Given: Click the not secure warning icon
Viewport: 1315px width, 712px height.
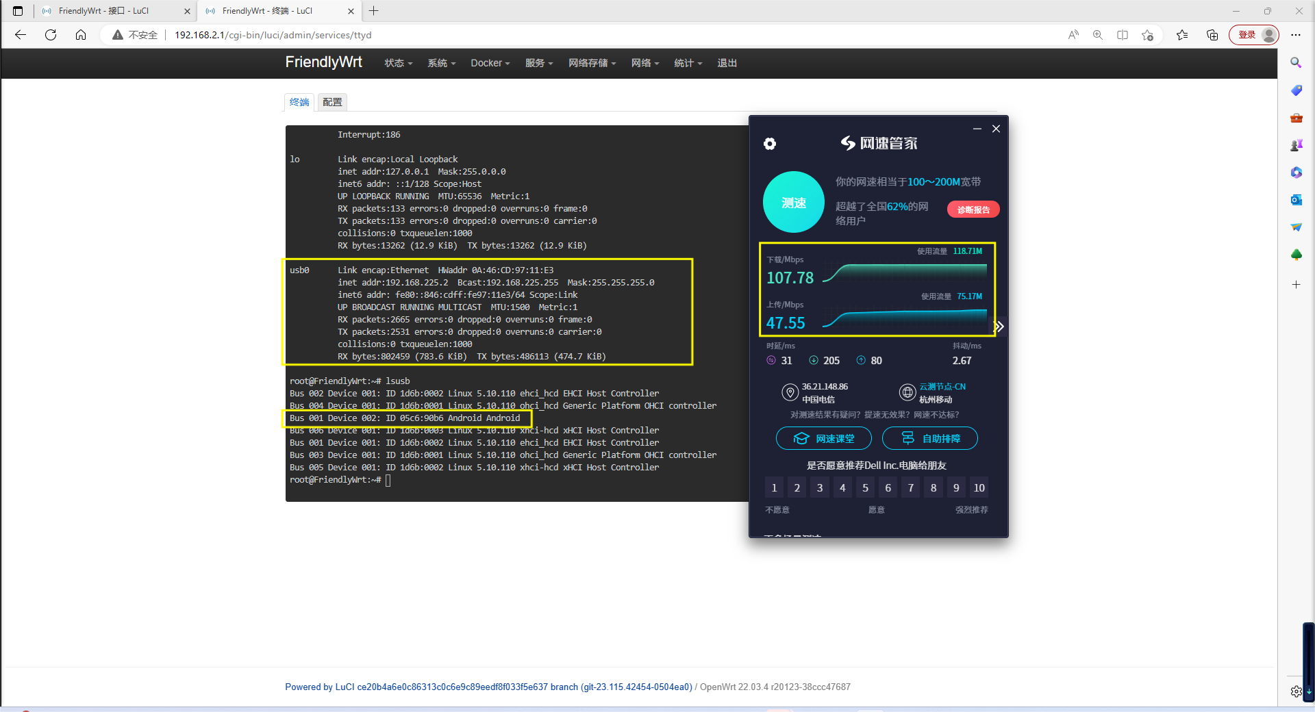Looking at the screenshot, I should (x=118, y=35).
